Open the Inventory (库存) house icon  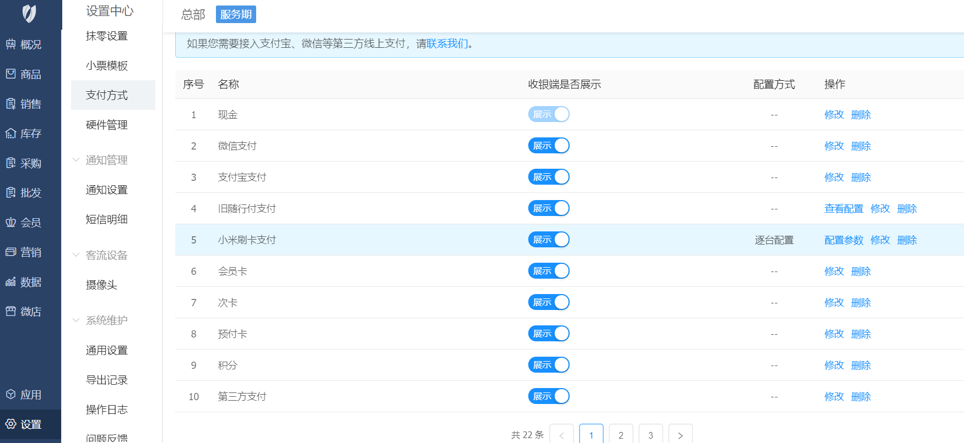tap(11, 134)
